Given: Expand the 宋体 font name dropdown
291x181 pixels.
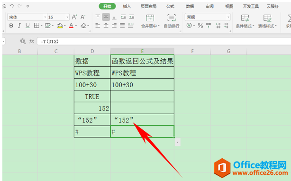Looking at the screenshot, I should tap(45, 17).
